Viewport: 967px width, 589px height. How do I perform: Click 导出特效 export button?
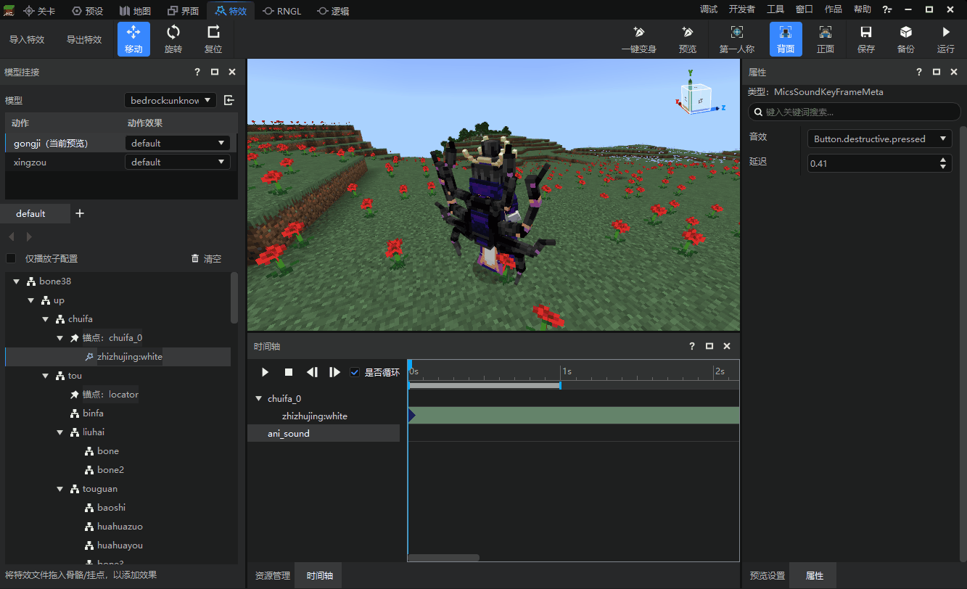(x=84, y=40)
